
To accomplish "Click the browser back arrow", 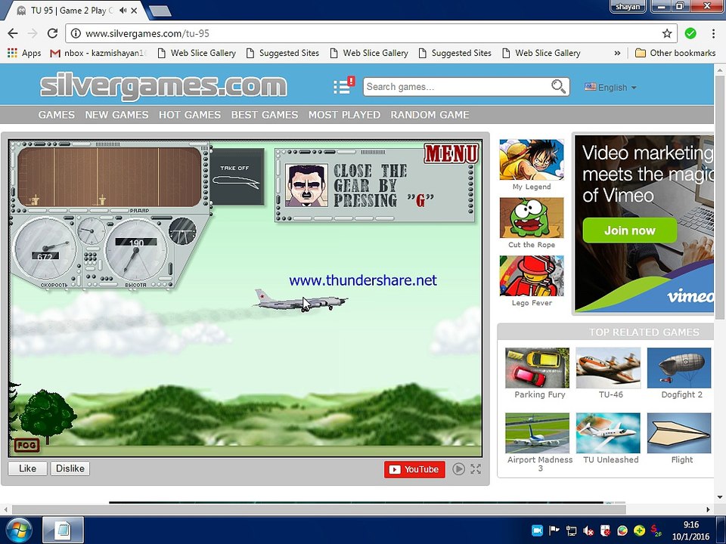I will click(13, 33).
